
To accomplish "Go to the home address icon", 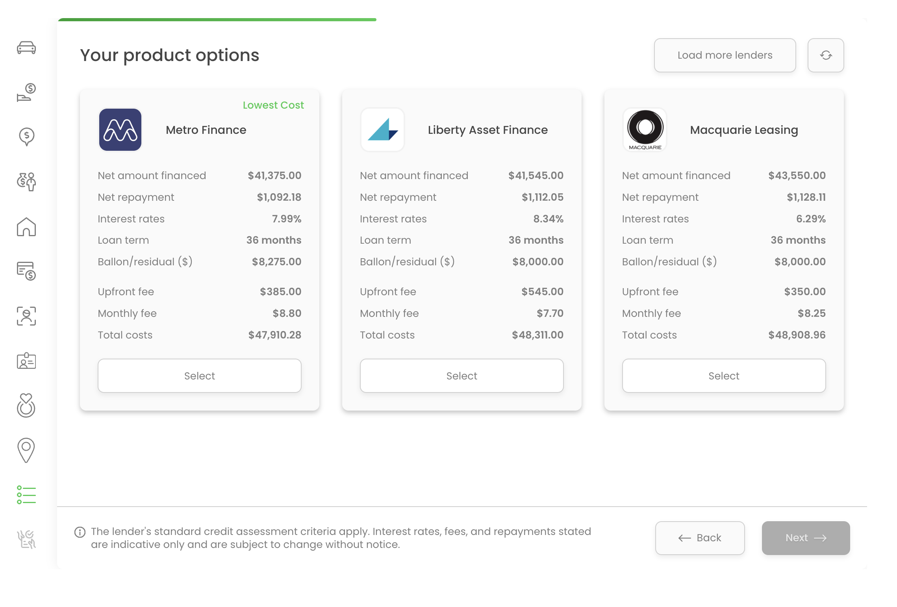I will click(26, 227).
